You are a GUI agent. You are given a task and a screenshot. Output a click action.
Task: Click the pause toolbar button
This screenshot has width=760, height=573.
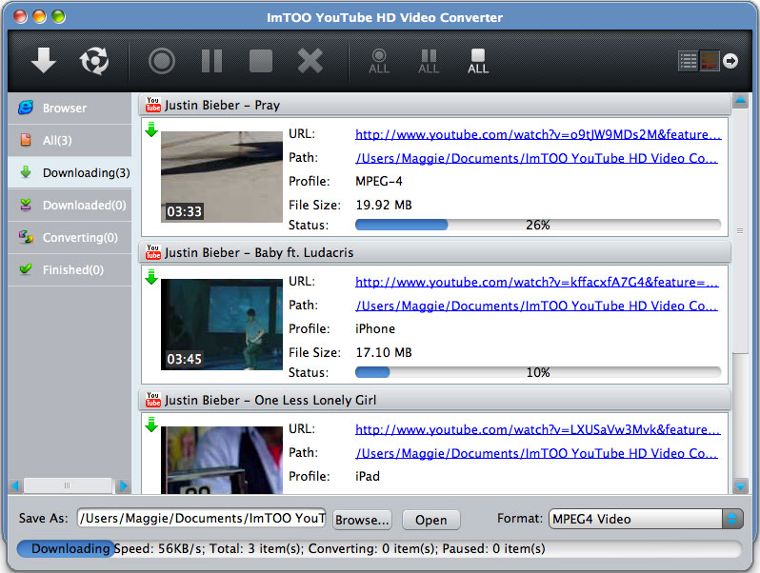tap(211, 61)
